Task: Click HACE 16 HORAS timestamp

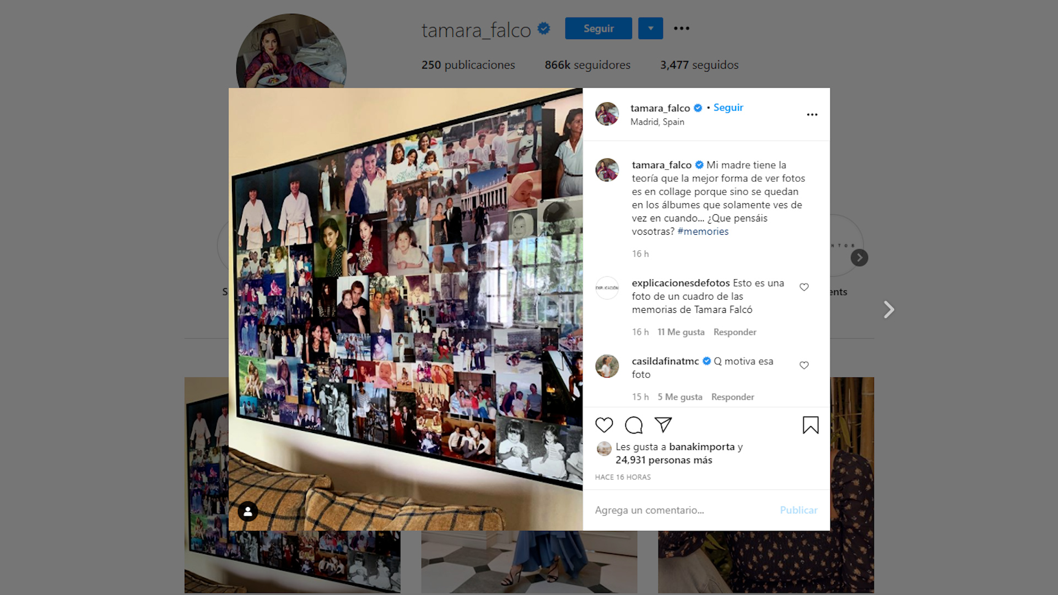Action: coord(623,477)
